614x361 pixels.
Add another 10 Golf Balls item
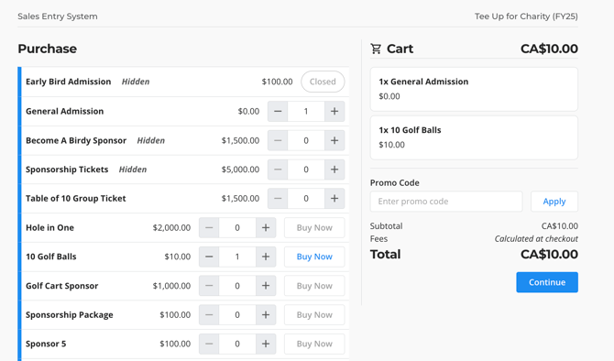[x=266, y=257]
